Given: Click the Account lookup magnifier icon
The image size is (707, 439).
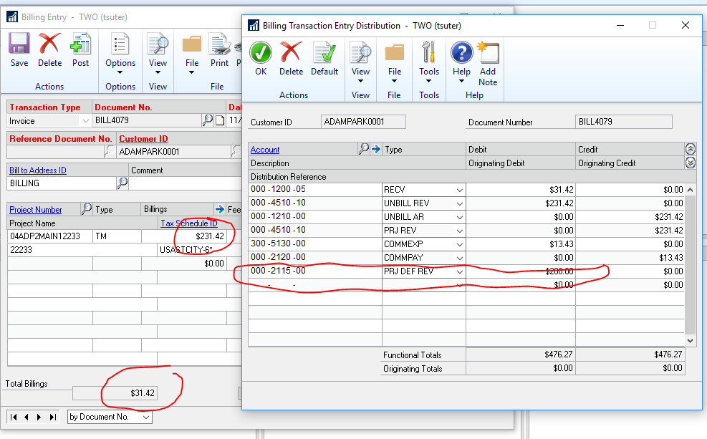Looking at the screenshot, I should point(363,149).
